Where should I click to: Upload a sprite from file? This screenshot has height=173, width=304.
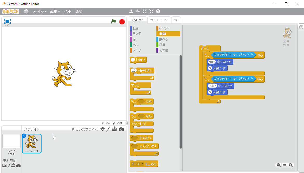click(x=114, y=129)
